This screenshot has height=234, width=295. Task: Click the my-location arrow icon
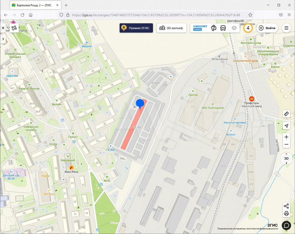point(286,126)
